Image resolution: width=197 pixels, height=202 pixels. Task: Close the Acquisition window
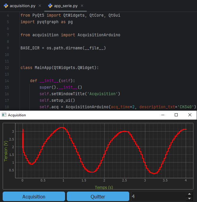point(190,115)
